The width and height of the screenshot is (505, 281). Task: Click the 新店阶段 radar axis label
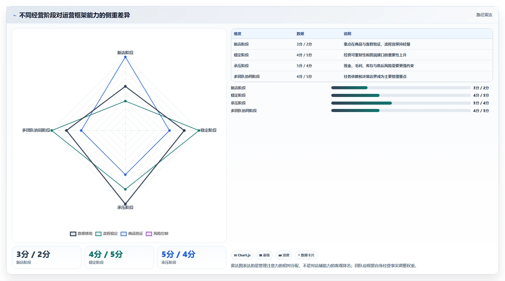click(125, 53)
